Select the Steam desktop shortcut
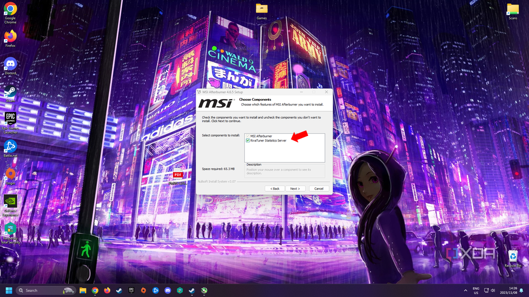The image size is (529, 297). coord(10,94)
